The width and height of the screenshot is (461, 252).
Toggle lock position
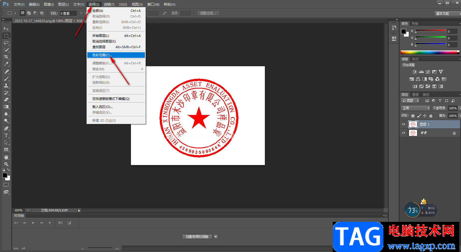[425, 116]
